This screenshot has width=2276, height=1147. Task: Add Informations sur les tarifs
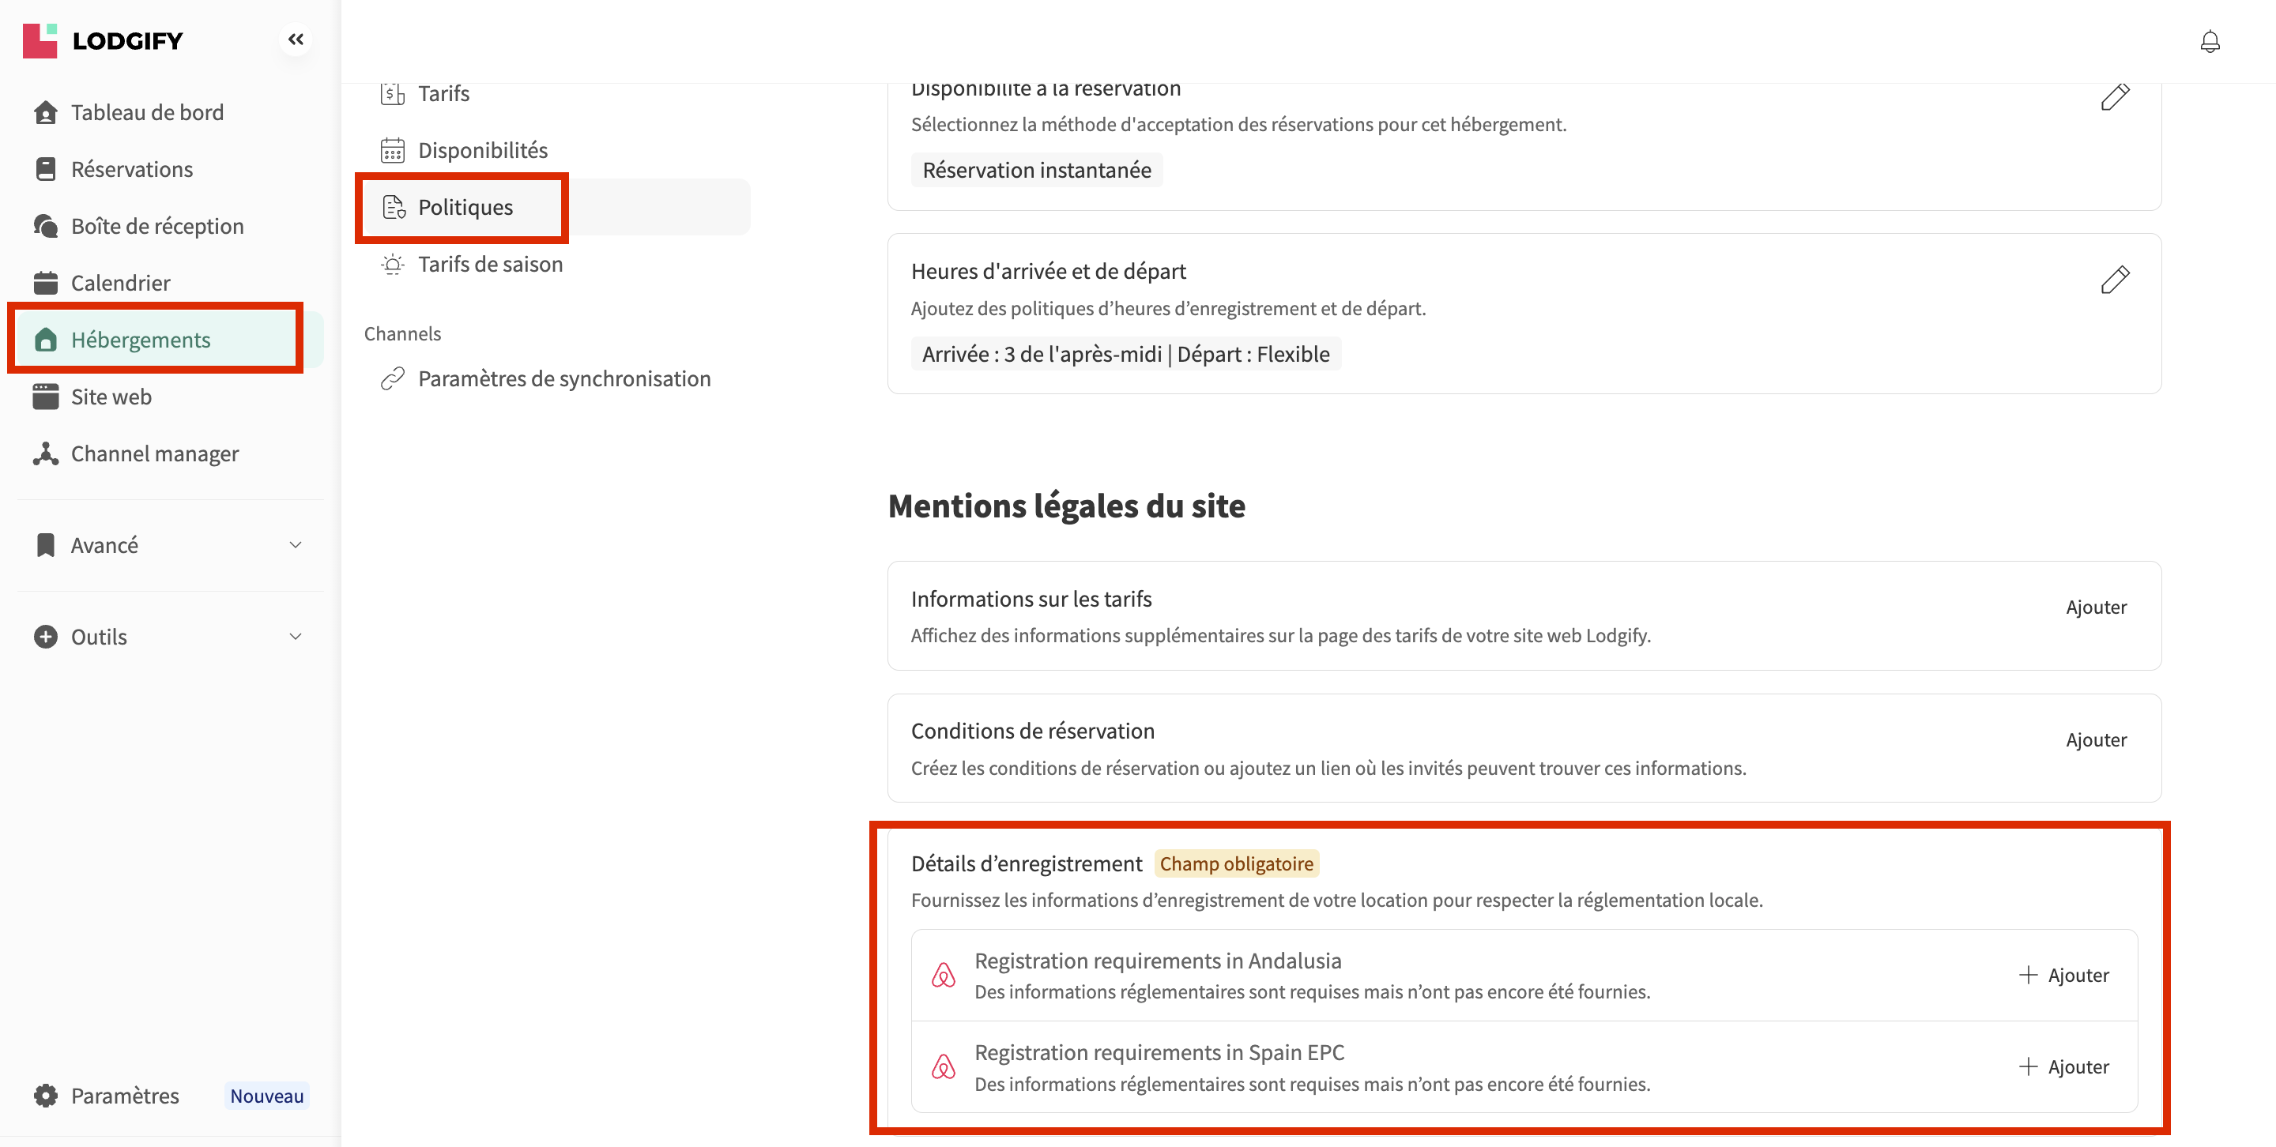[x=2095, y=607]
